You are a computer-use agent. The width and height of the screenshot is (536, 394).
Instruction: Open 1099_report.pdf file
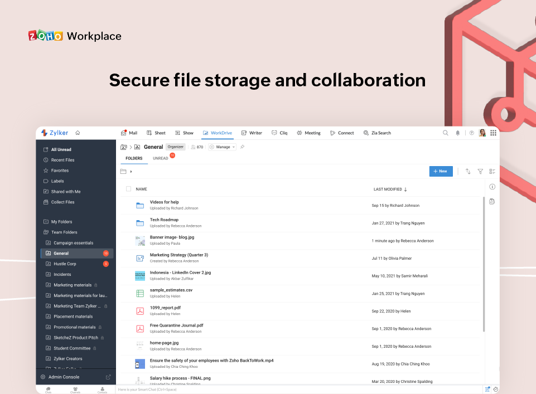[165, 308]
